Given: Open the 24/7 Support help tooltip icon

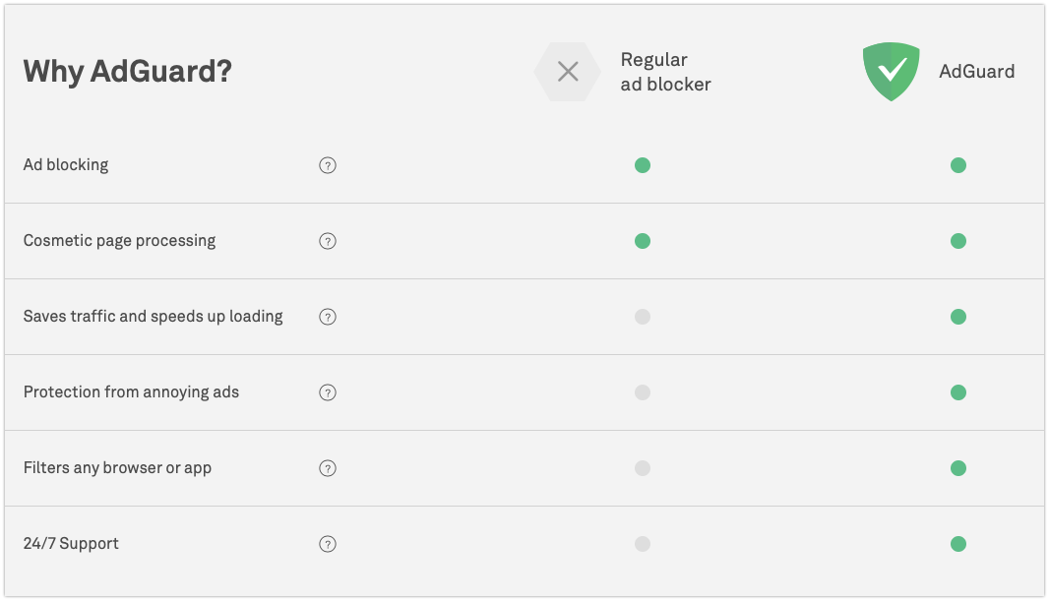Looking at the screenshot, I should pos(328,544).
